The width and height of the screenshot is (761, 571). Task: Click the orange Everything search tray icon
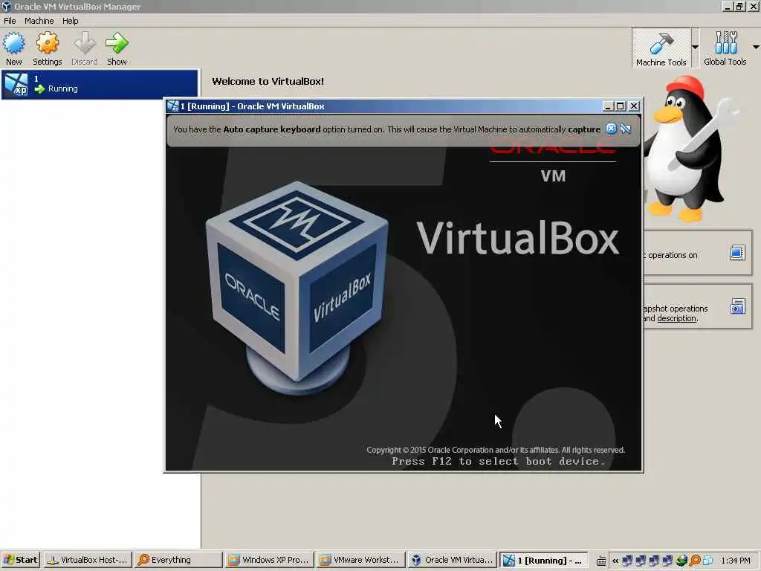(x=695, y=561)
